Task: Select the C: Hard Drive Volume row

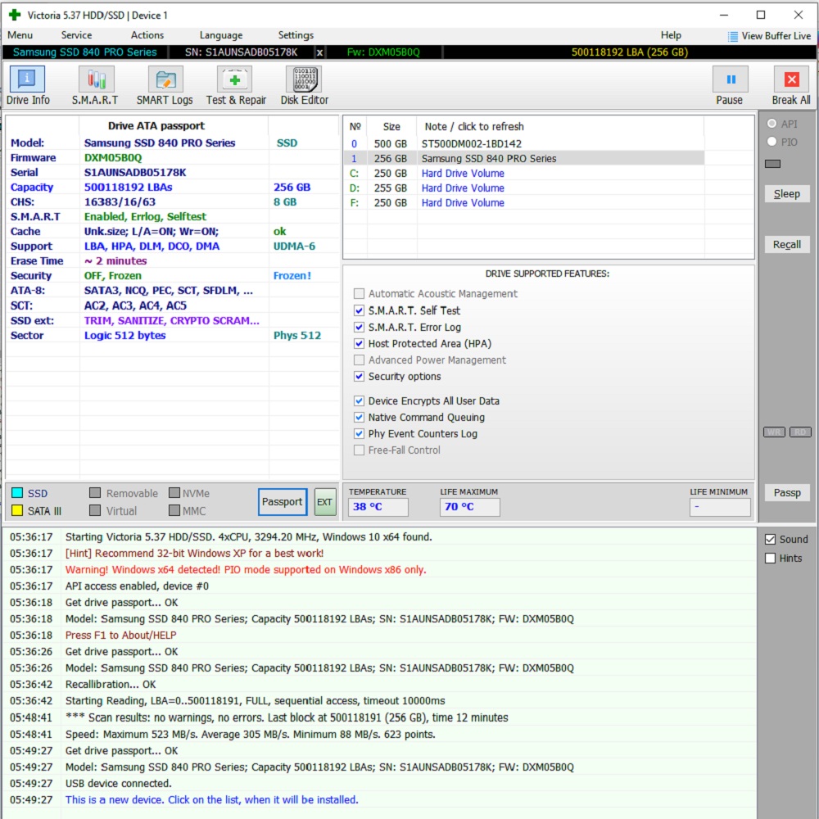Action: 524,174
